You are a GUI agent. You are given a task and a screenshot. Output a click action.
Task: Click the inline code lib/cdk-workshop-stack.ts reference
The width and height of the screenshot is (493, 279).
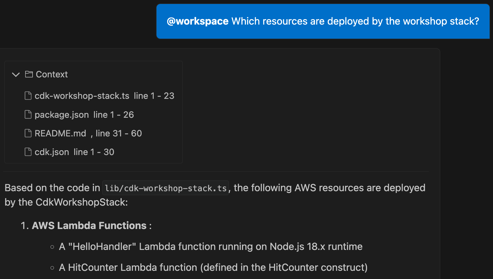[165, 188]
